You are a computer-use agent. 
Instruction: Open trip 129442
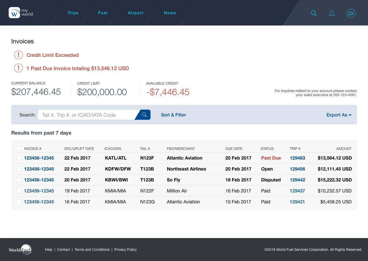pos(297,180)
